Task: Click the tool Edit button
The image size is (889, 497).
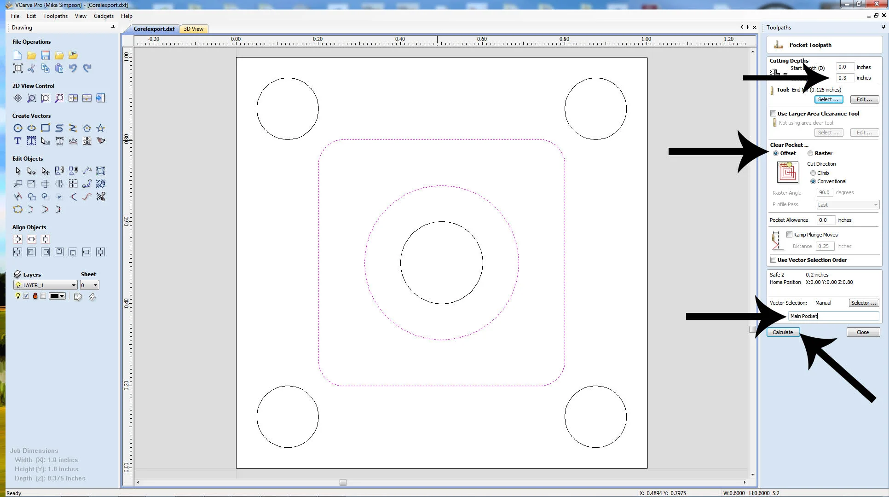Action: click(x=864, y=99)
